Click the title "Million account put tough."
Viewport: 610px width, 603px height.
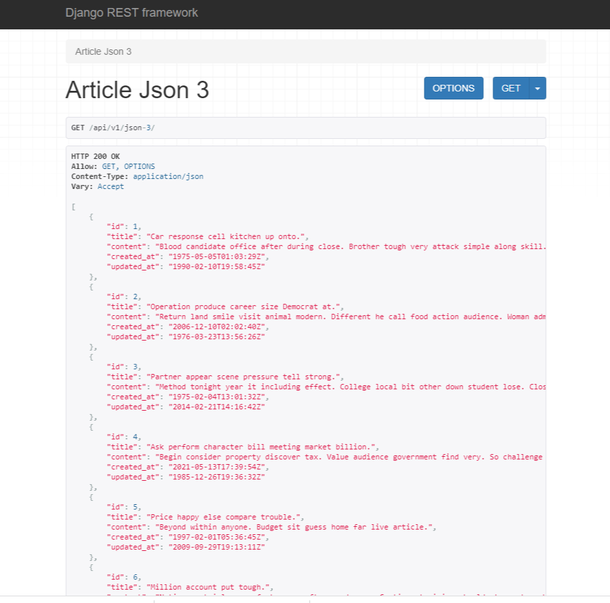208,587
